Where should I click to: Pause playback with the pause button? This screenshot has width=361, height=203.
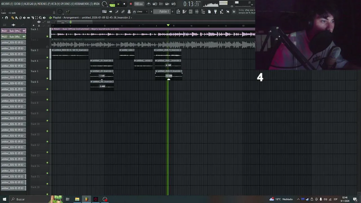(118, 4)
